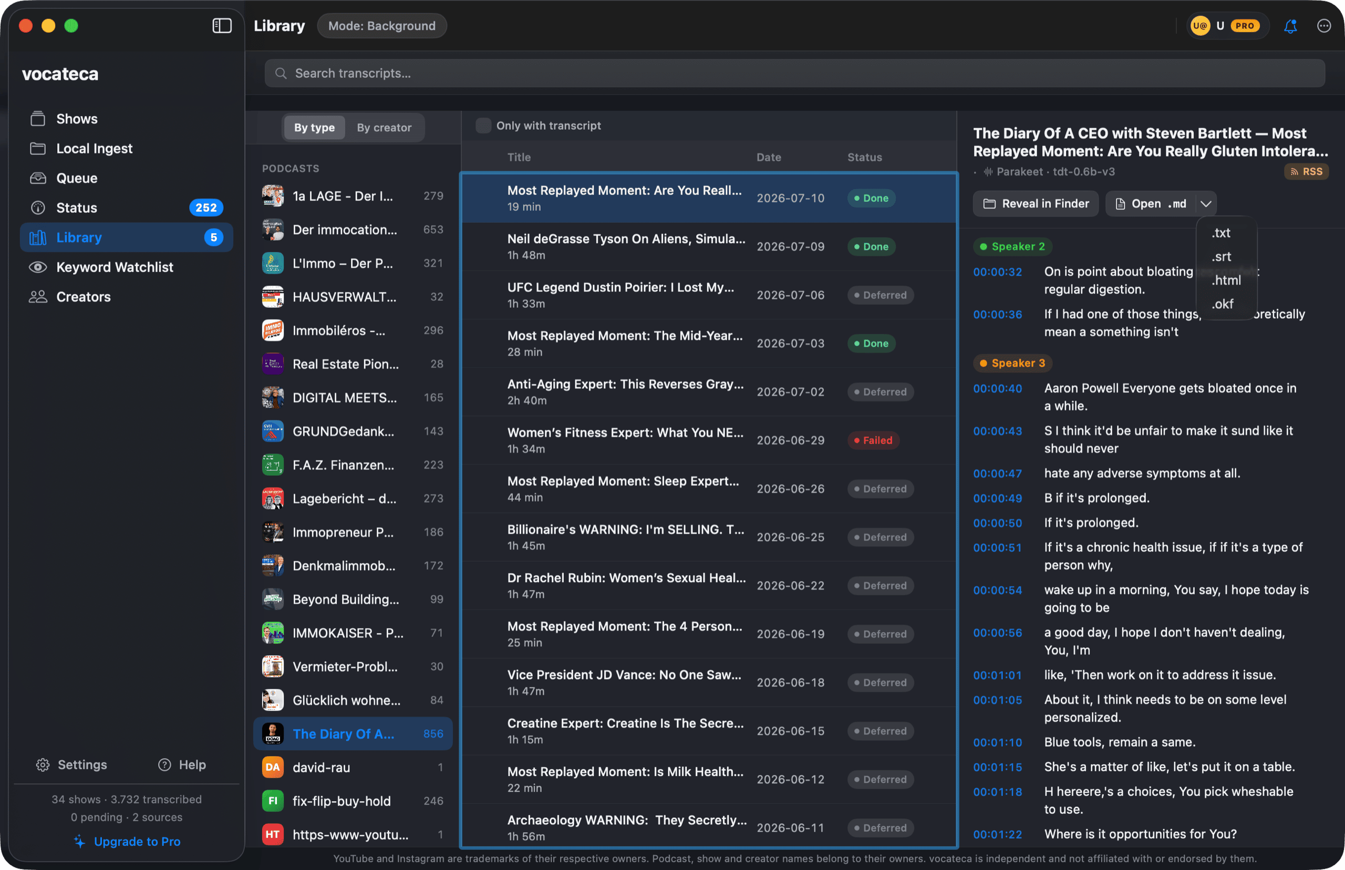1345x870 pixels.
Task: Select the fix-flip-buy-hold FI icon
Action: coord(273,801)
